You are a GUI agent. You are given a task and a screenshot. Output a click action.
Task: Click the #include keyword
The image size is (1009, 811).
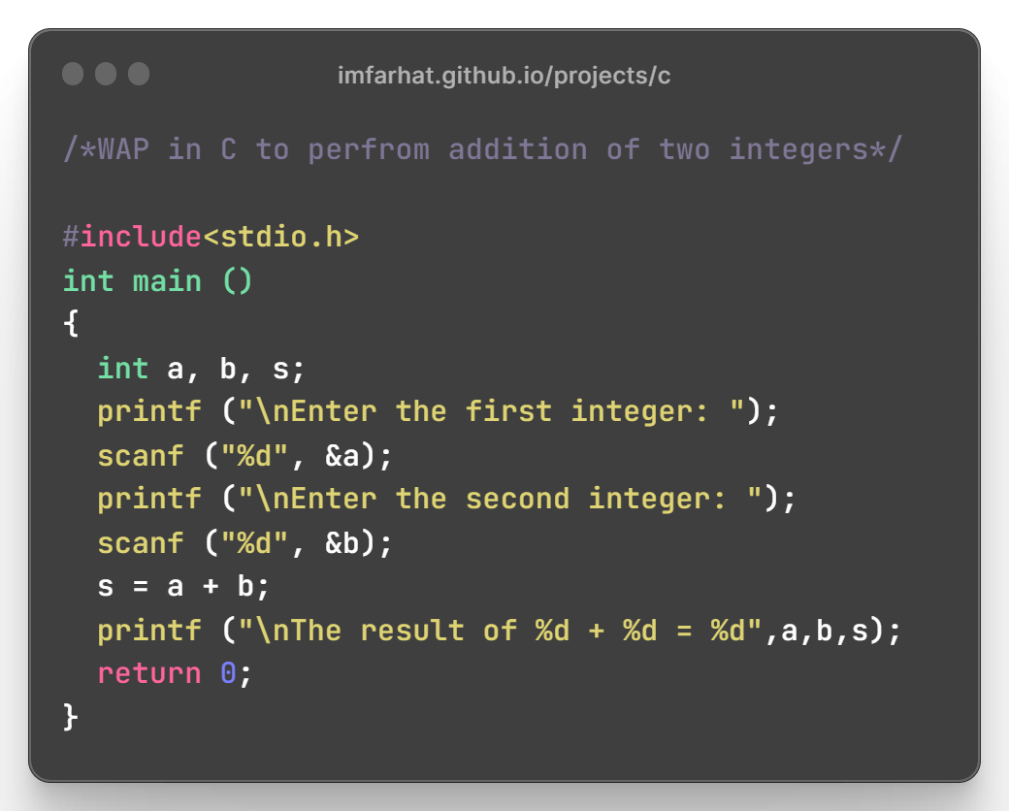coord(133,237)
